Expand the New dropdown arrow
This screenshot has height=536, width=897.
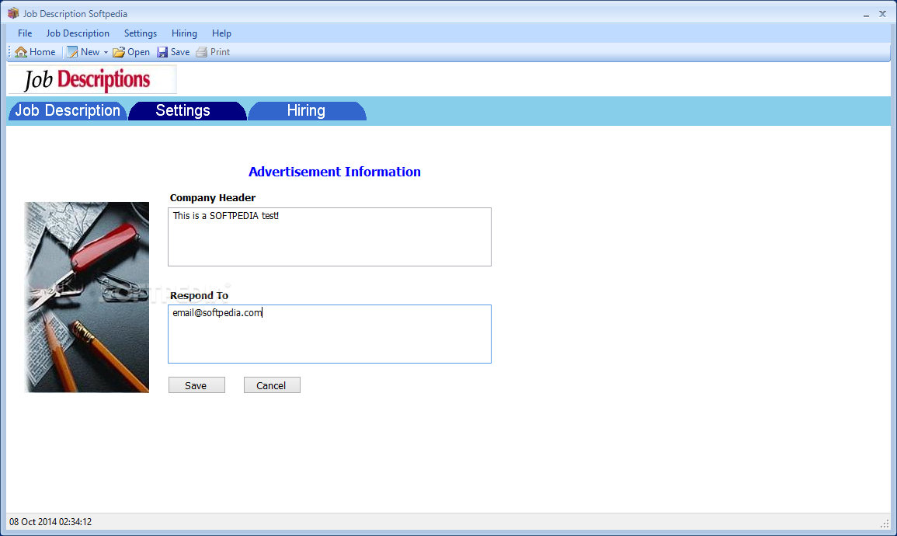(106, 53)
